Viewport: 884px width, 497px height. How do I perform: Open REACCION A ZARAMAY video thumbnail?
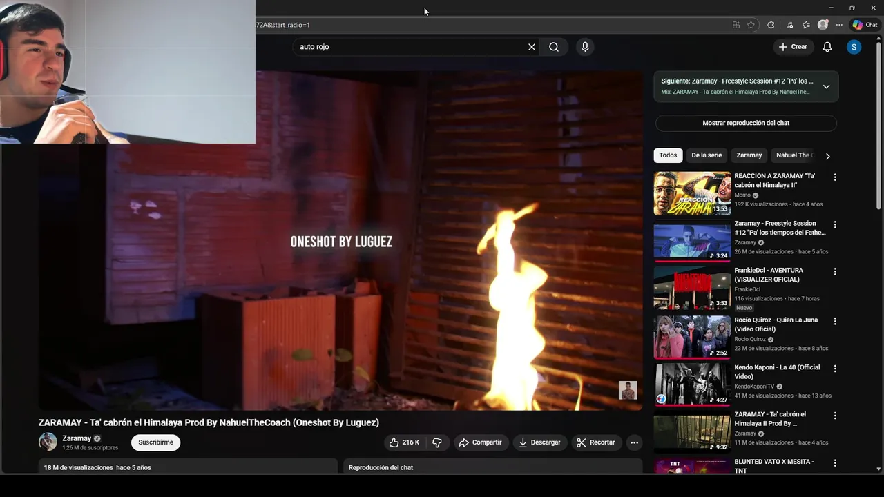692,193
